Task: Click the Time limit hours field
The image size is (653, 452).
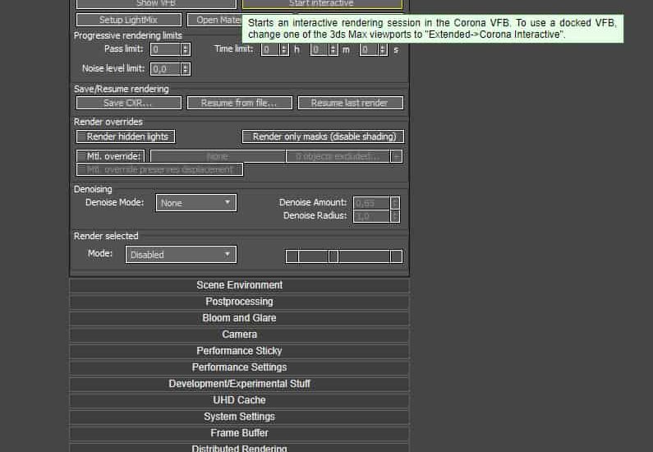Action: click(270, 49)
